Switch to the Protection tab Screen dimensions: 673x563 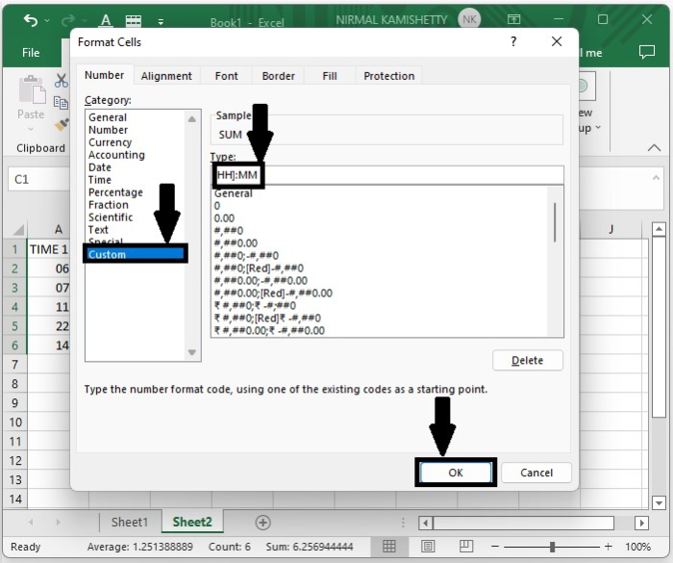click(389, 76)
